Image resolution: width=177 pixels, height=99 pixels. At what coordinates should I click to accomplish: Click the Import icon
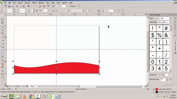click(40, 6)
